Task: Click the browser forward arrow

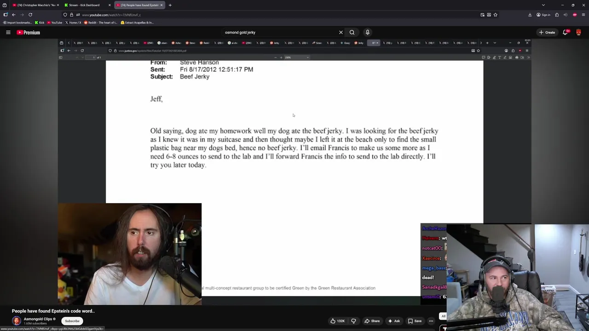Action: (x=22, y=15)
